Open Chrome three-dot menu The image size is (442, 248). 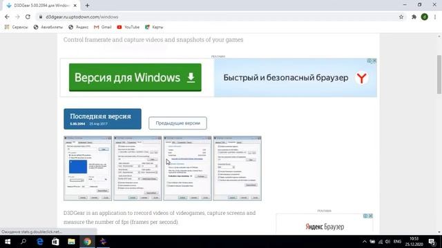[435, 17]
